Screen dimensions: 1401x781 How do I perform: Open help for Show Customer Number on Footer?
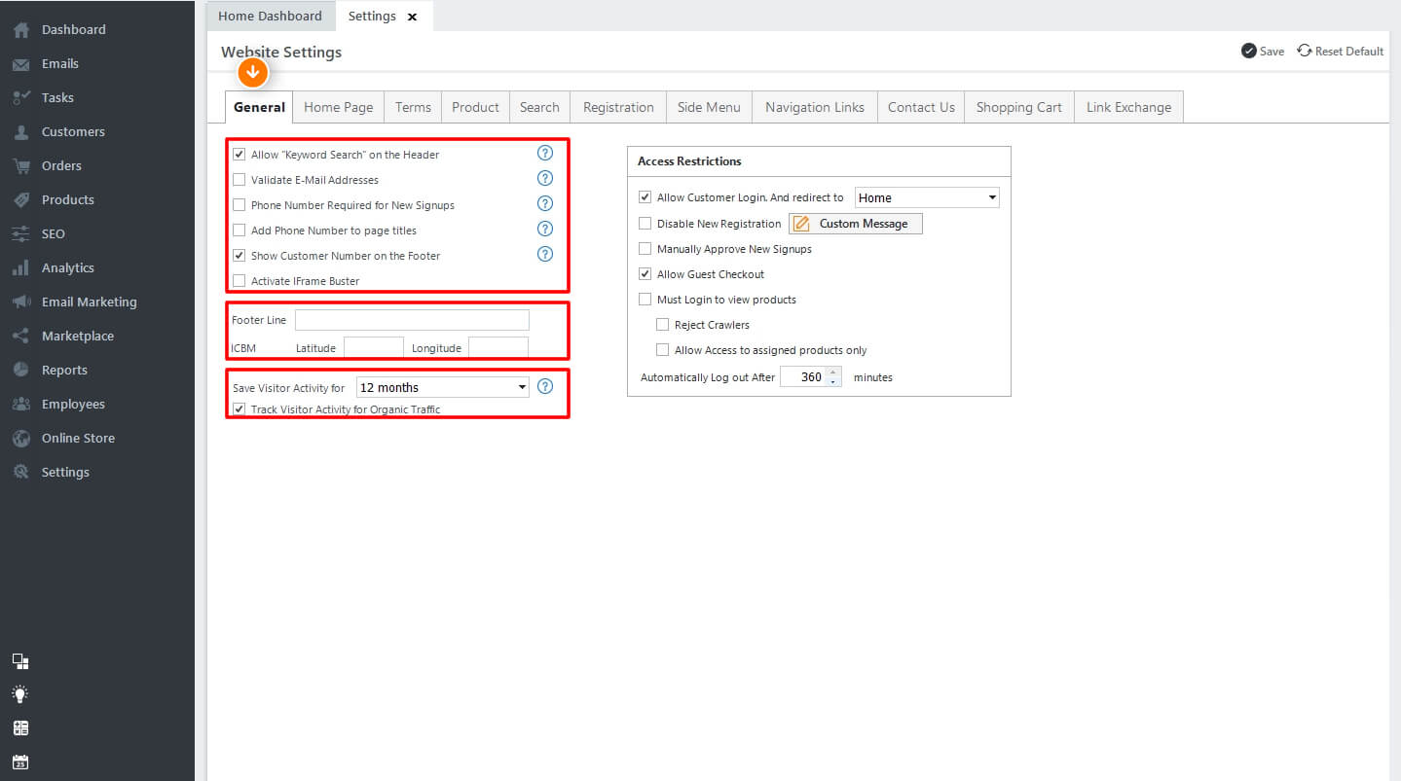pos(545,254)
